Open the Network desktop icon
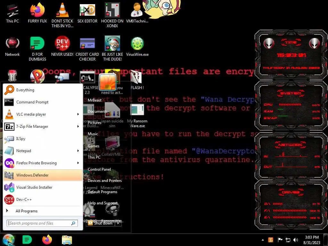Screen dimensions: 328x246 coord(12,46)
